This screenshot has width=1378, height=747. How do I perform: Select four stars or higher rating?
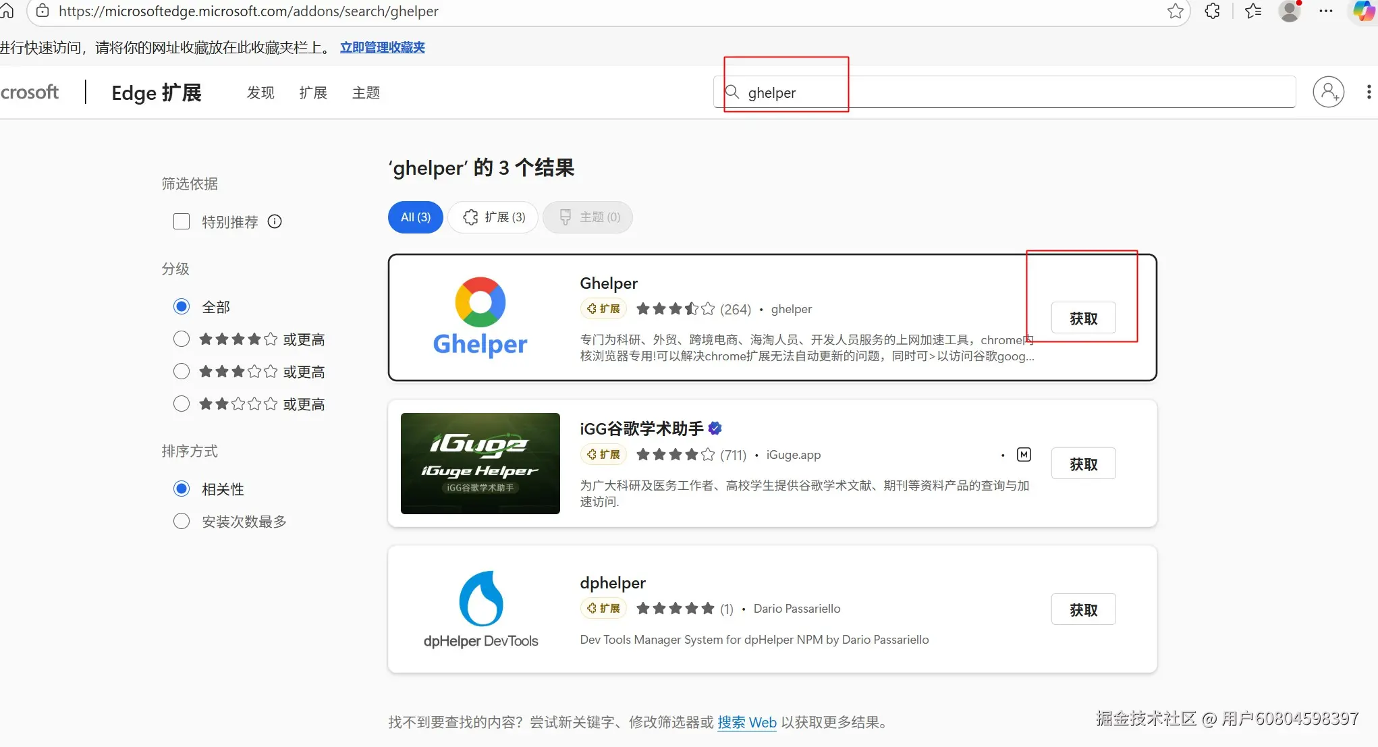(x=182, y=339)
